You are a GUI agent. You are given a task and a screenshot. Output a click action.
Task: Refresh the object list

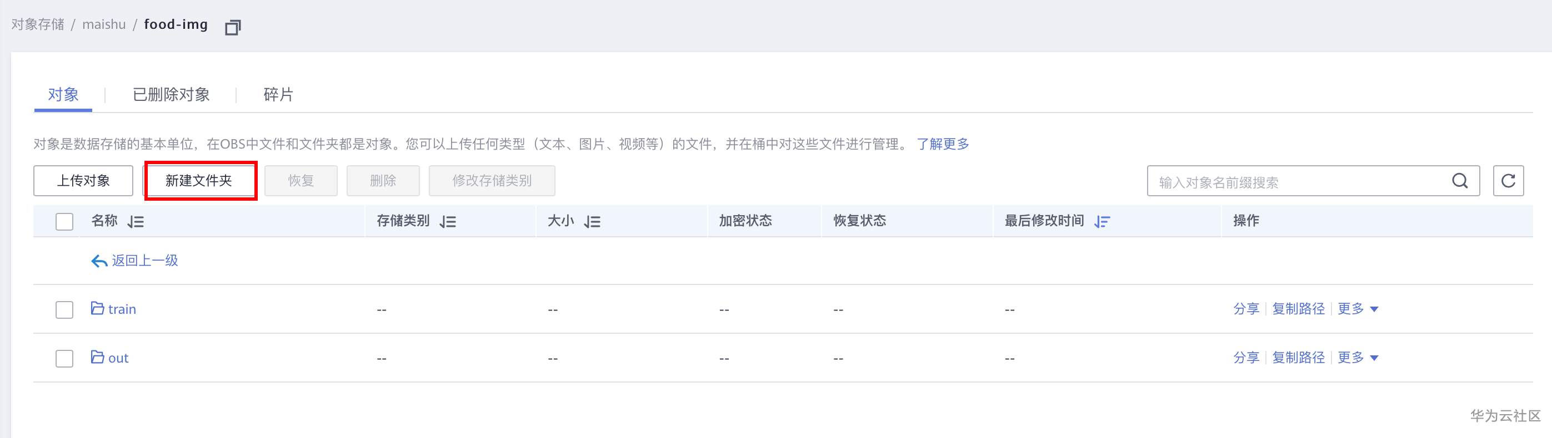click(x=1508, y=181)
